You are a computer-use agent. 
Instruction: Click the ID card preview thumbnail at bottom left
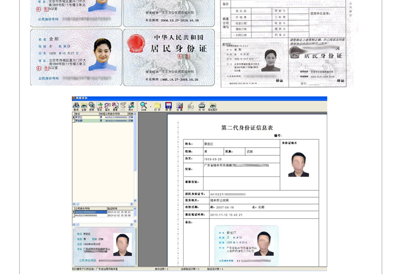[104, 246]
